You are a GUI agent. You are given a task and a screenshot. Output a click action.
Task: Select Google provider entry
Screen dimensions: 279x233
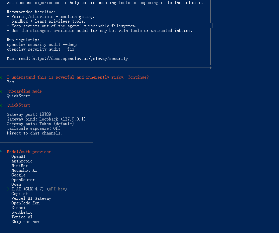click(x=18, y=175)
